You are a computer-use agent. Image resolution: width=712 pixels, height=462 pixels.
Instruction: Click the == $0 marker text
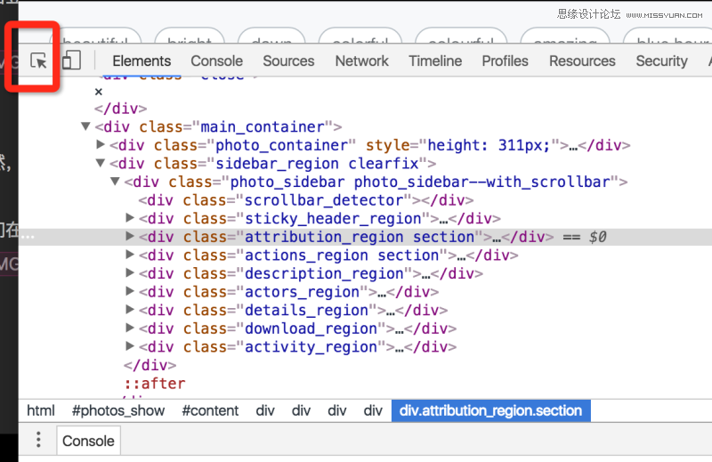click(x=585, y=237)
